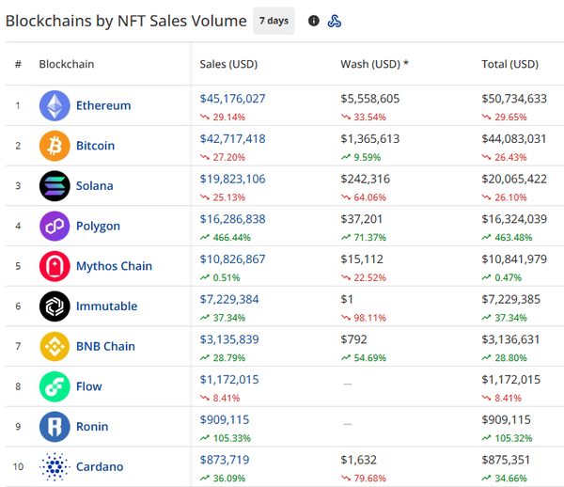Click the blue share/webhook icon in header
The width and height of the screenshot is (564, 487).
[x=334, y=21]
